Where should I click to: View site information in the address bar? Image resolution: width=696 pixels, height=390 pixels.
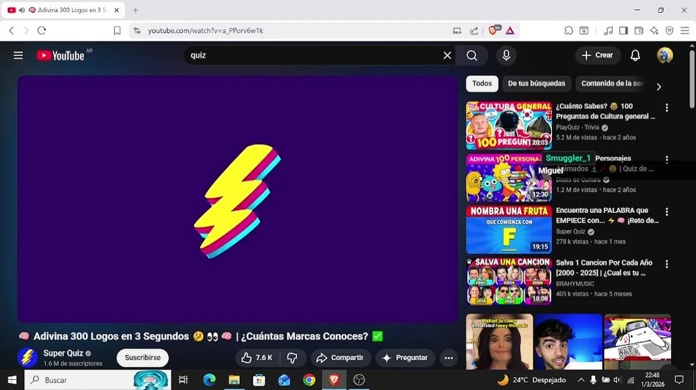pyautogui.click(x=137, y=31)
